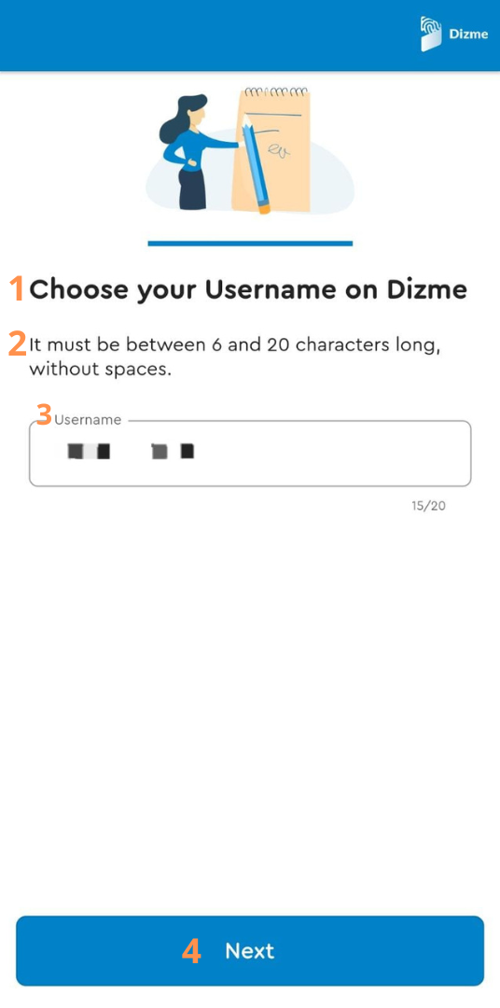Tap the blue progress bar under illustration
Screen dimensions: 500x1008
(250, 244)
